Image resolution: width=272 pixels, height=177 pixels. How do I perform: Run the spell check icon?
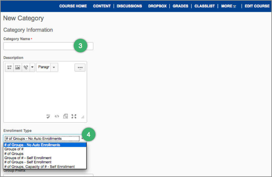coord(48,117)
